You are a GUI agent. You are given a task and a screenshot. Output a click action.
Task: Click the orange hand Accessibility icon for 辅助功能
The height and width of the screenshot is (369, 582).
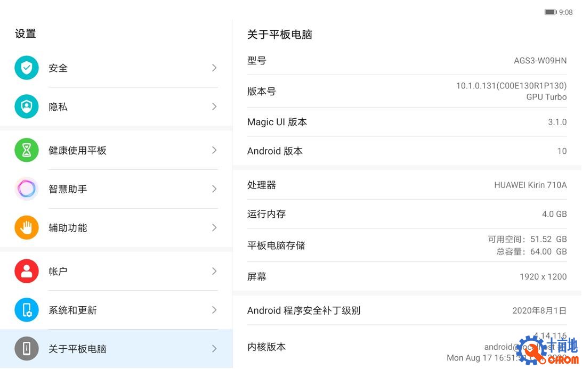[27, 227]
